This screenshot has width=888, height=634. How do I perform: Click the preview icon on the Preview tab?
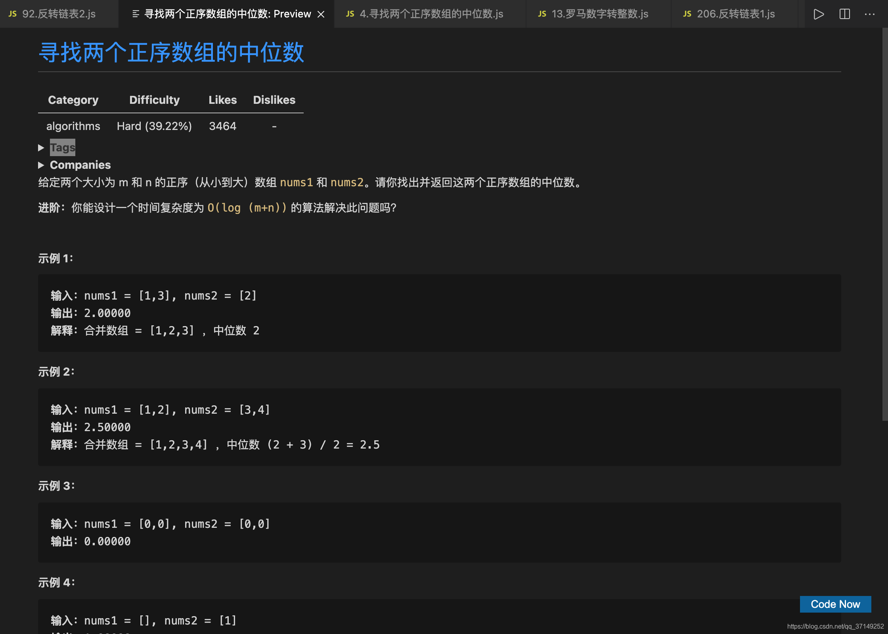click(x=136, y=14)
